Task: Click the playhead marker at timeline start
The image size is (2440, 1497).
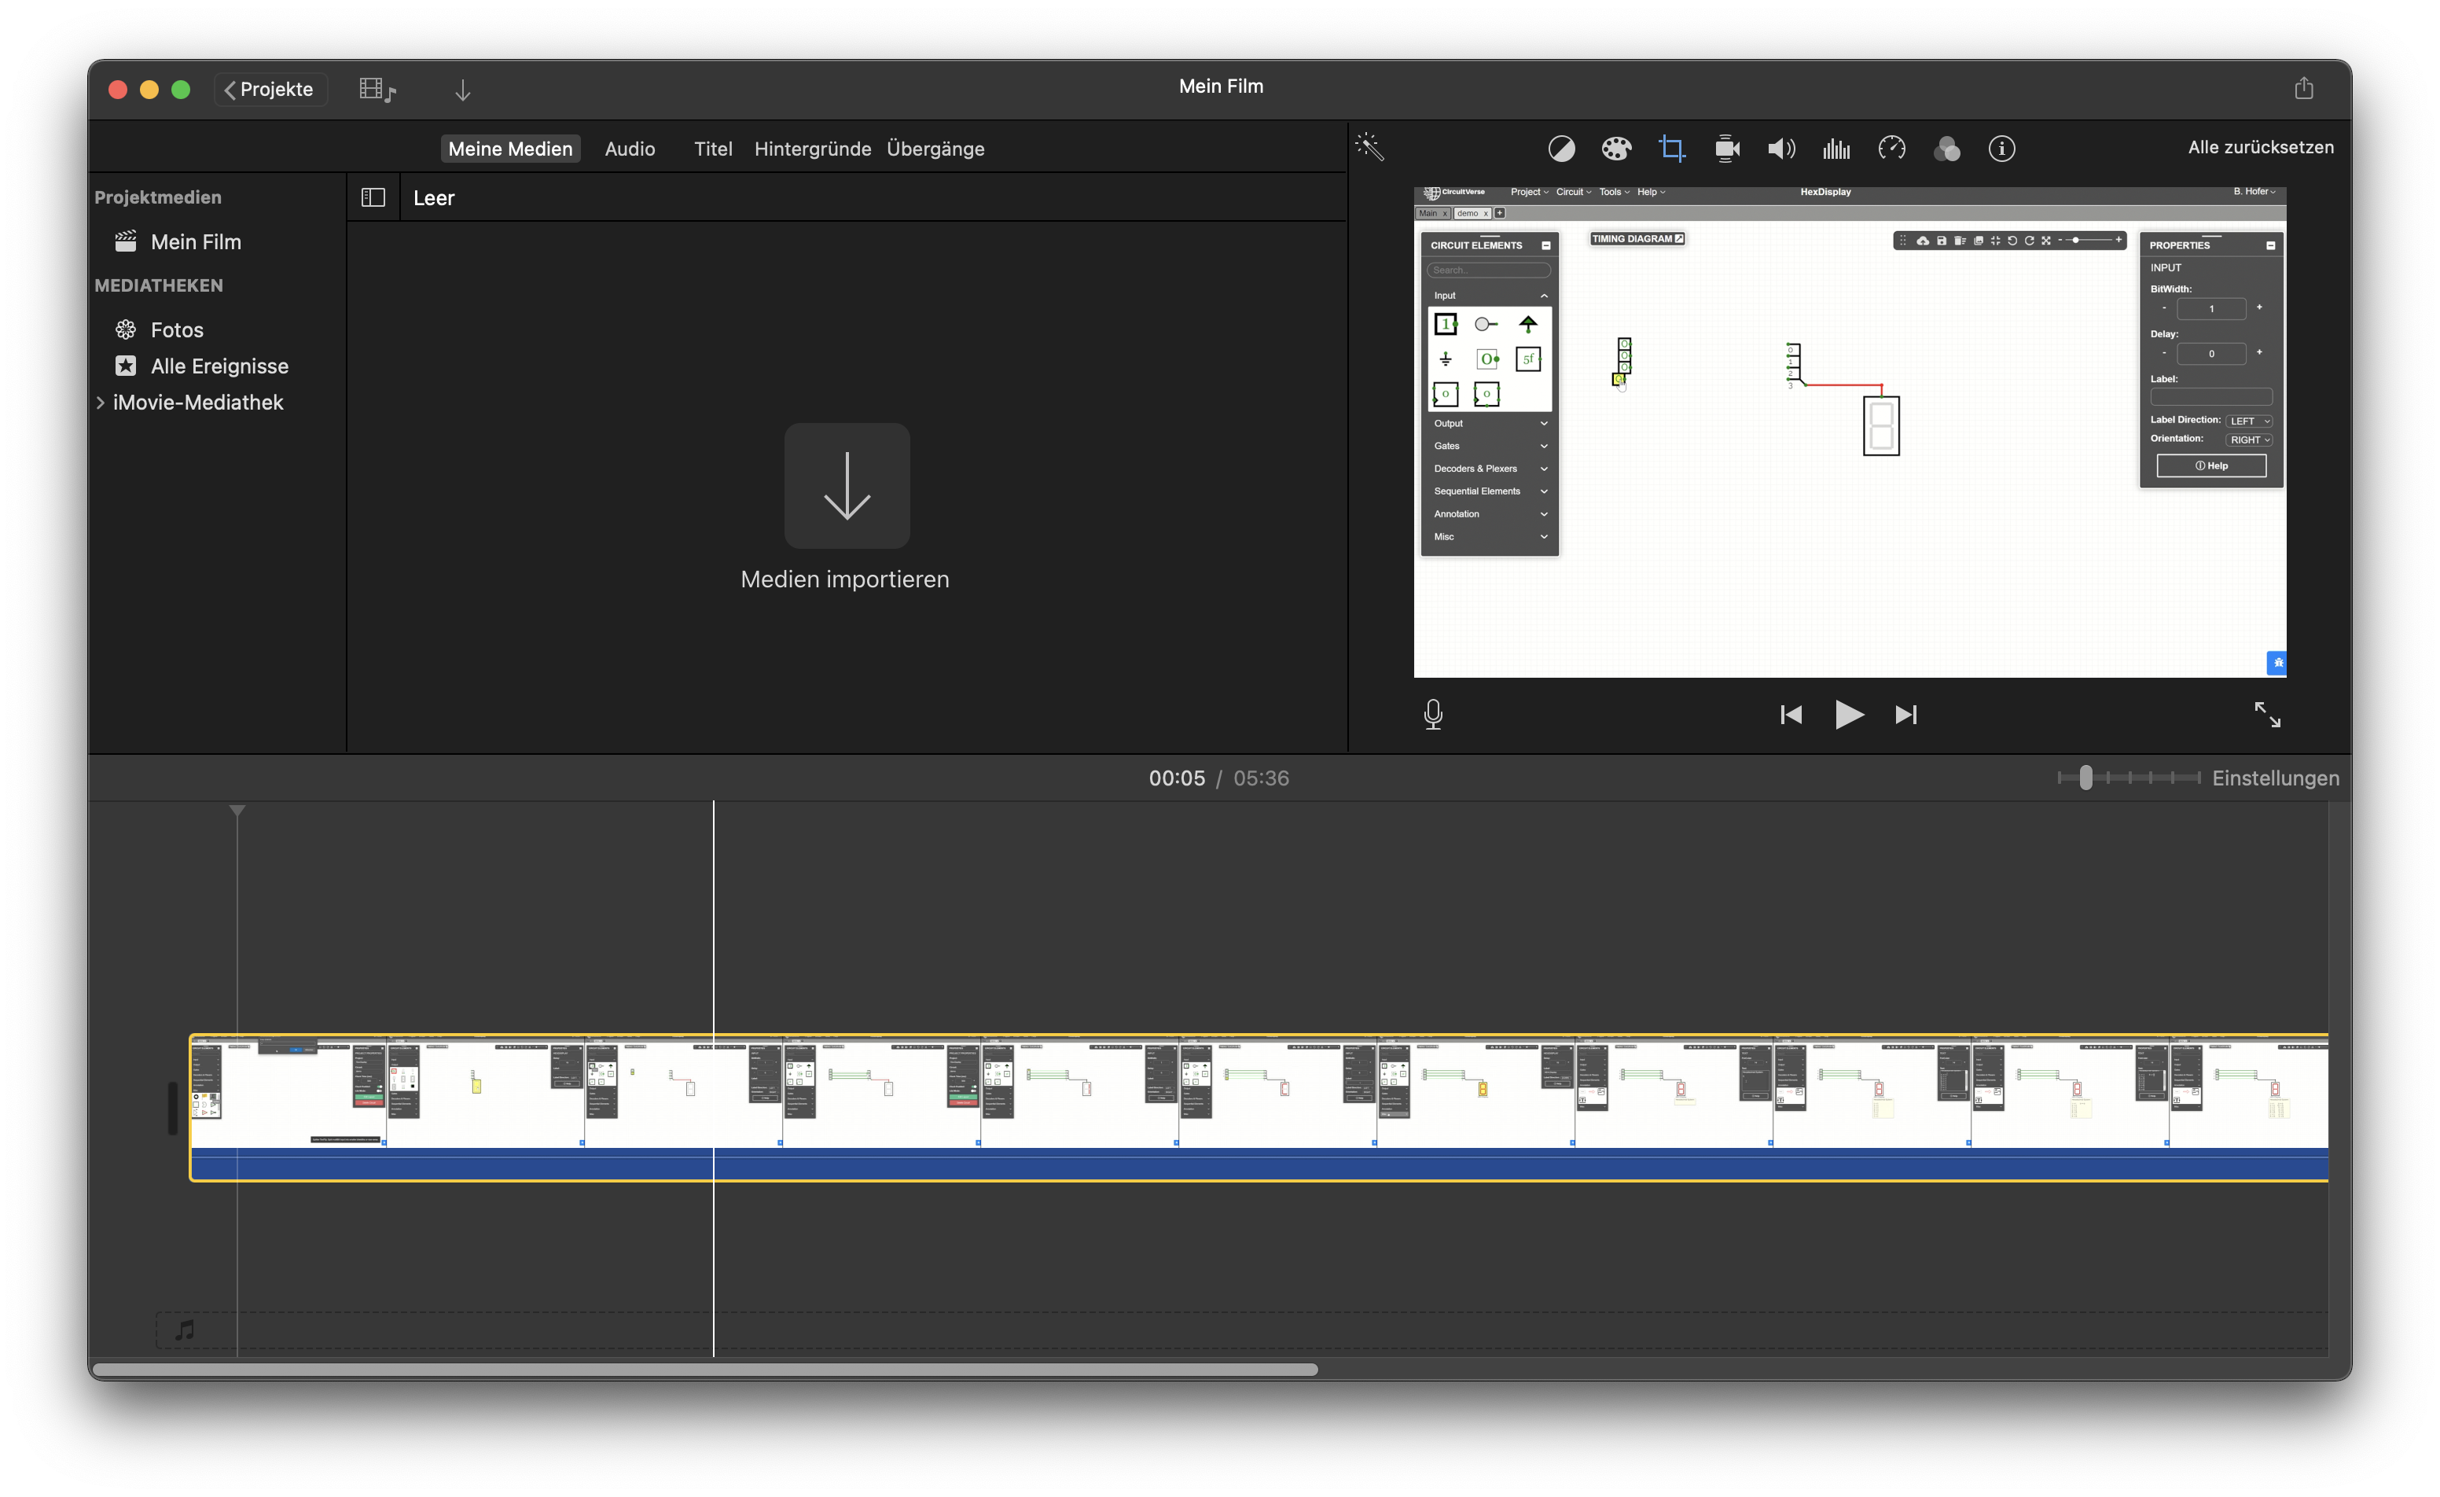Action: click(237, 811)
